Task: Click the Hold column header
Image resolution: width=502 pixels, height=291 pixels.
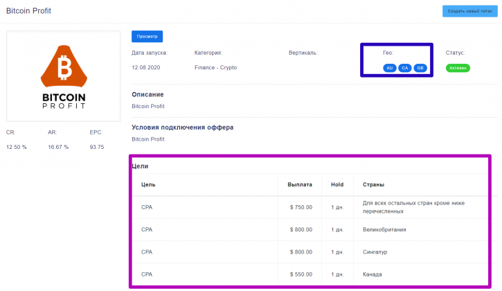Action: click(x=337, y=184)
